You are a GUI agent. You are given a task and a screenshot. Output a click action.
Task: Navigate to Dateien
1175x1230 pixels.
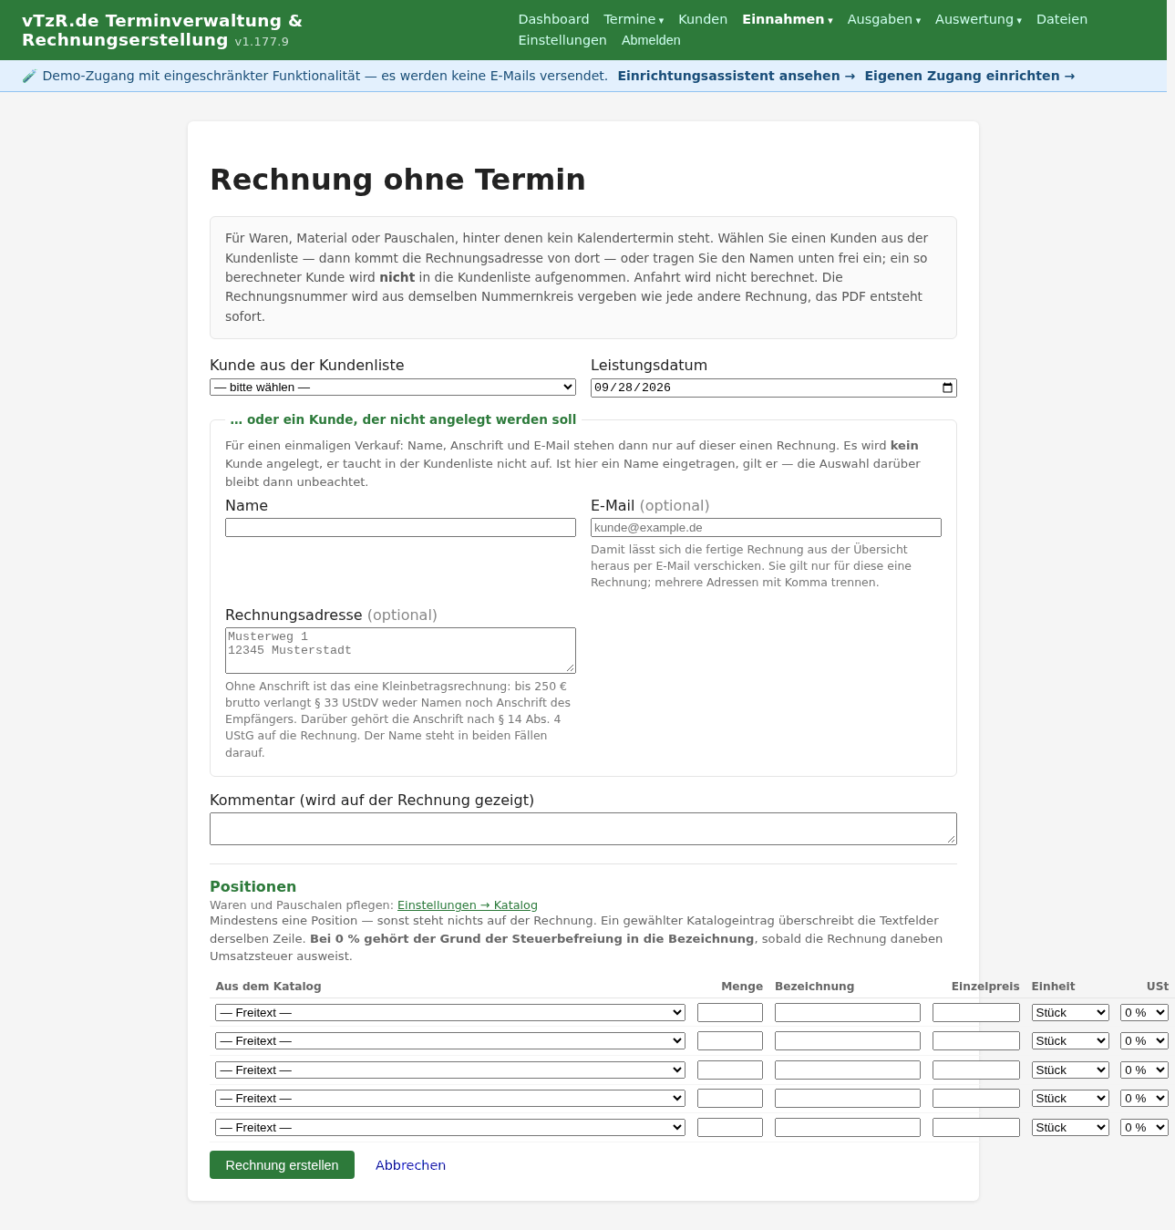tap(1062, 19)
